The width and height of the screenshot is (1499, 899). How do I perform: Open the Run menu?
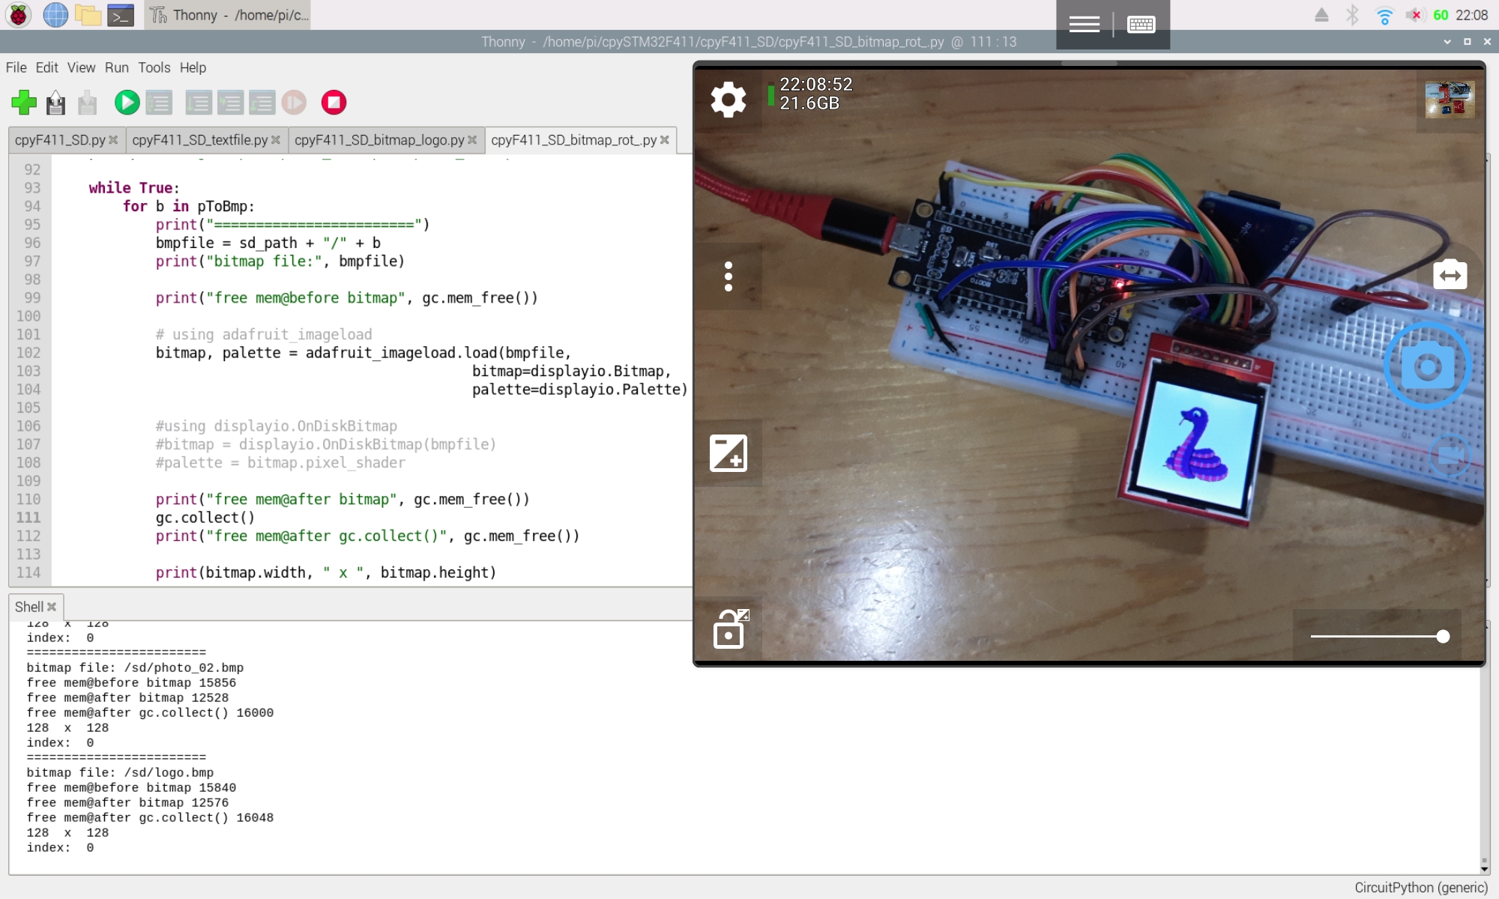click(116, 67)
